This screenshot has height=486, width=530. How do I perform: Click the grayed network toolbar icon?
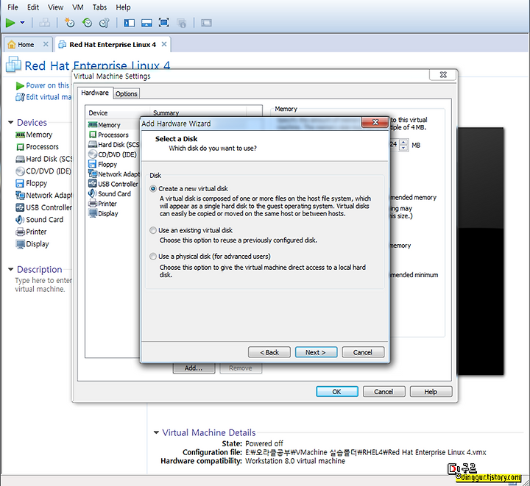point(44,23)
